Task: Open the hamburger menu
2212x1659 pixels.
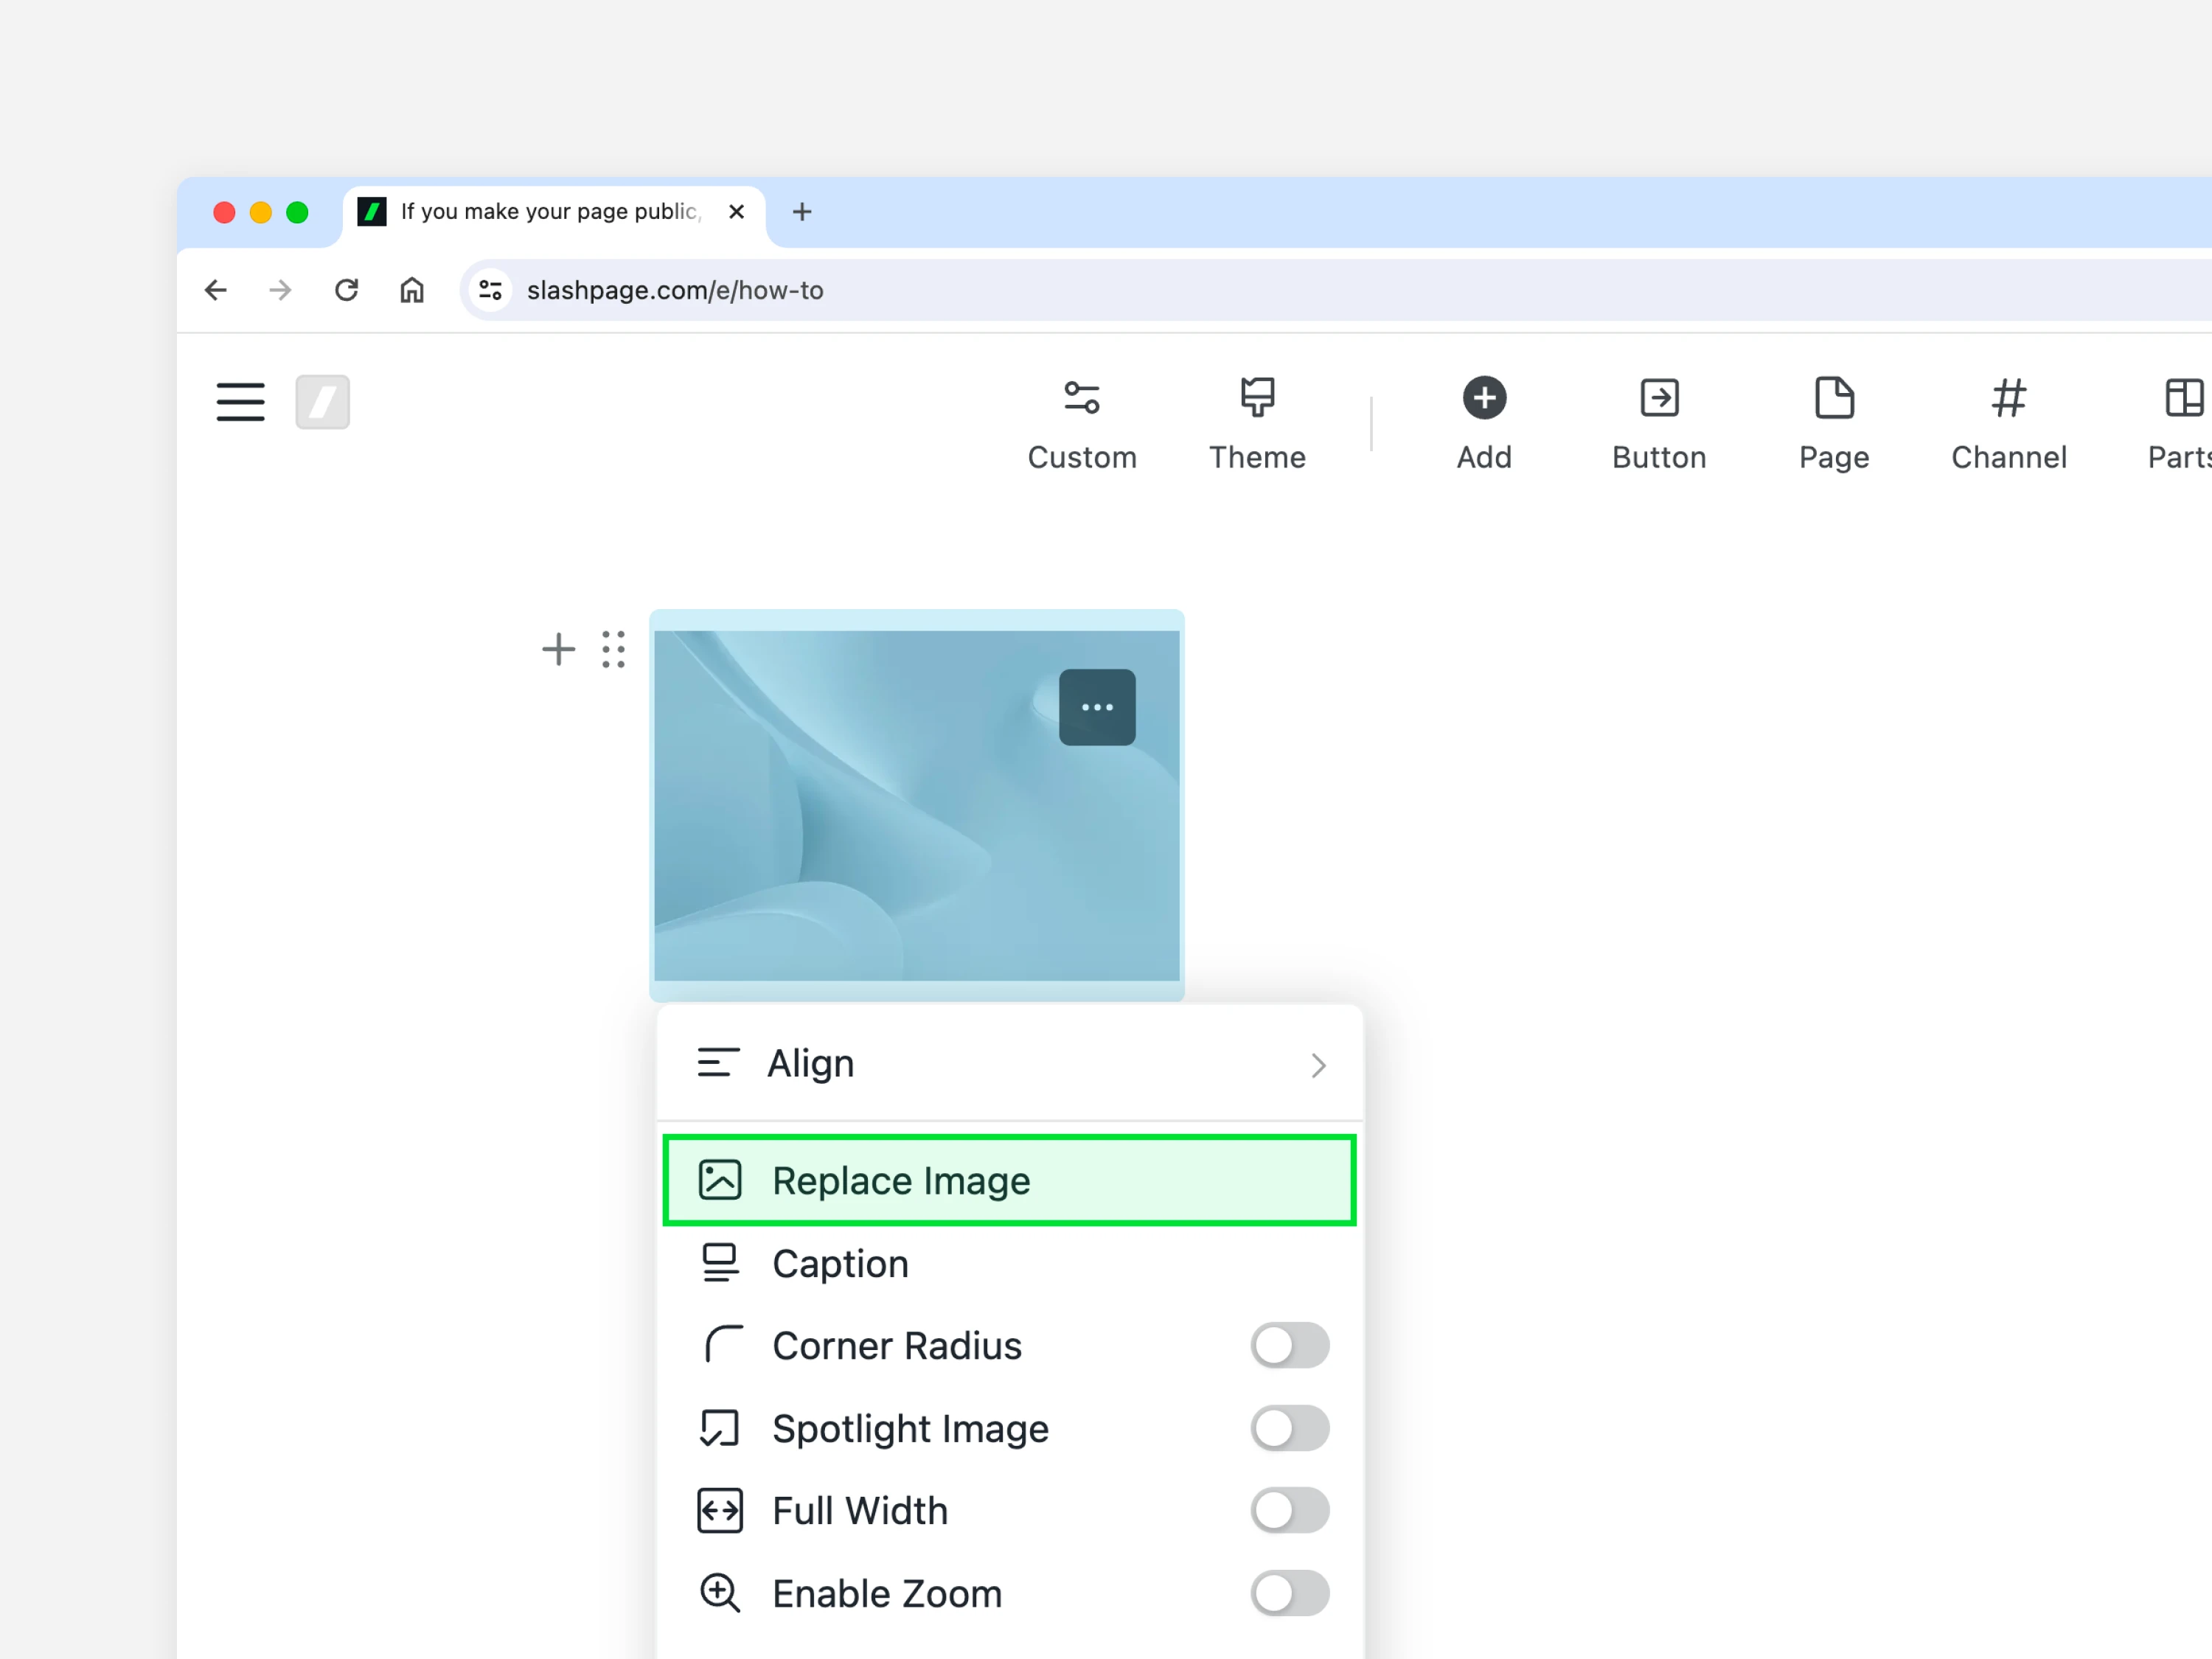Action: click(x=240, y=402)
